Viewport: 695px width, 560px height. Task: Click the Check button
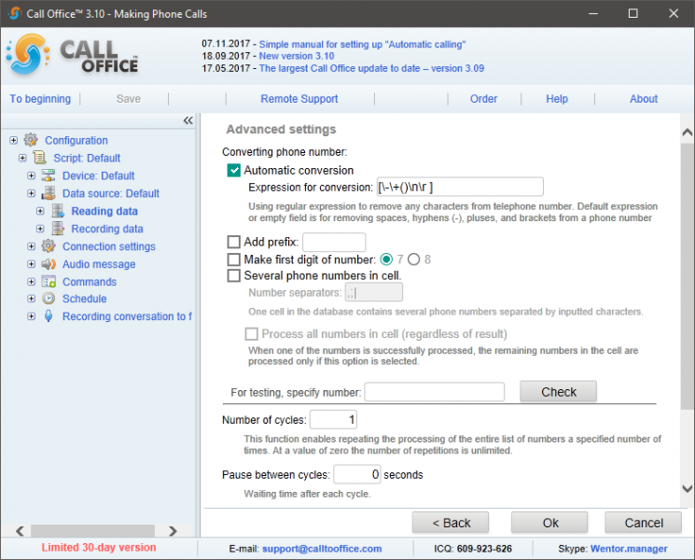558,391
